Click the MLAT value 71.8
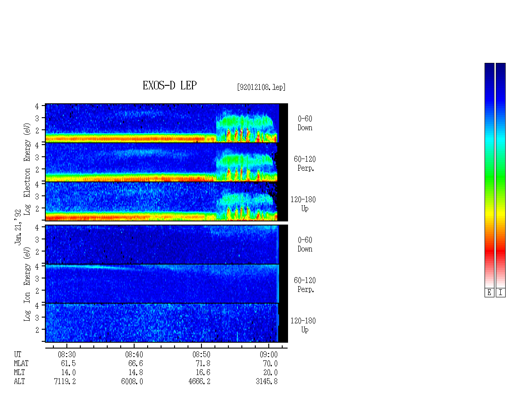507x393 pixels. [x=203, y=363]
